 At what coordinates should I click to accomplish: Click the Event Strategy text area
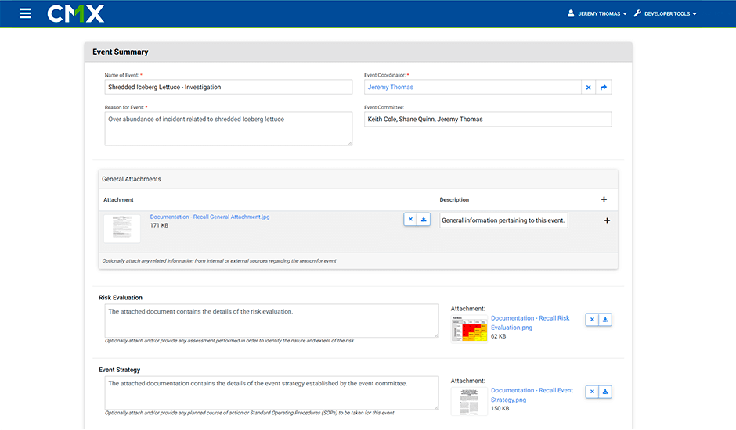point(272,393)
